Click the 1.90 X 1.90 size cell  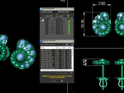click(52, 34)
